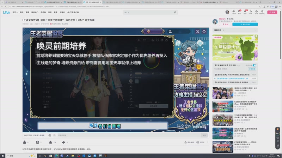Image resolution: width=282 pixels, height=158 pixels.
Task: Open the notification center in system tray
Action: point(278,156)
